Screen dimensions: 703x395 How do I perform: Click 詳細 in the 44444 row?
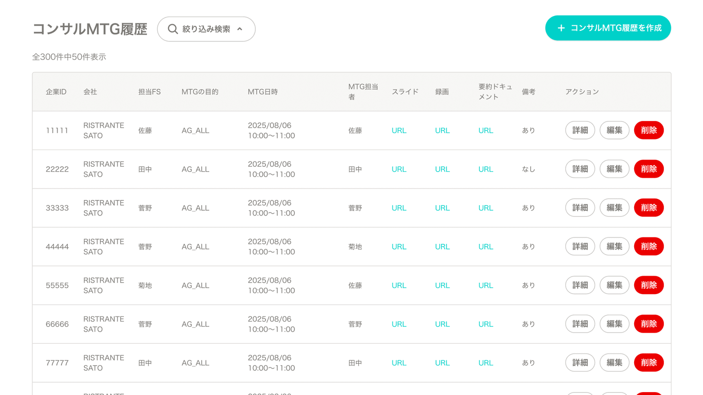580,247
